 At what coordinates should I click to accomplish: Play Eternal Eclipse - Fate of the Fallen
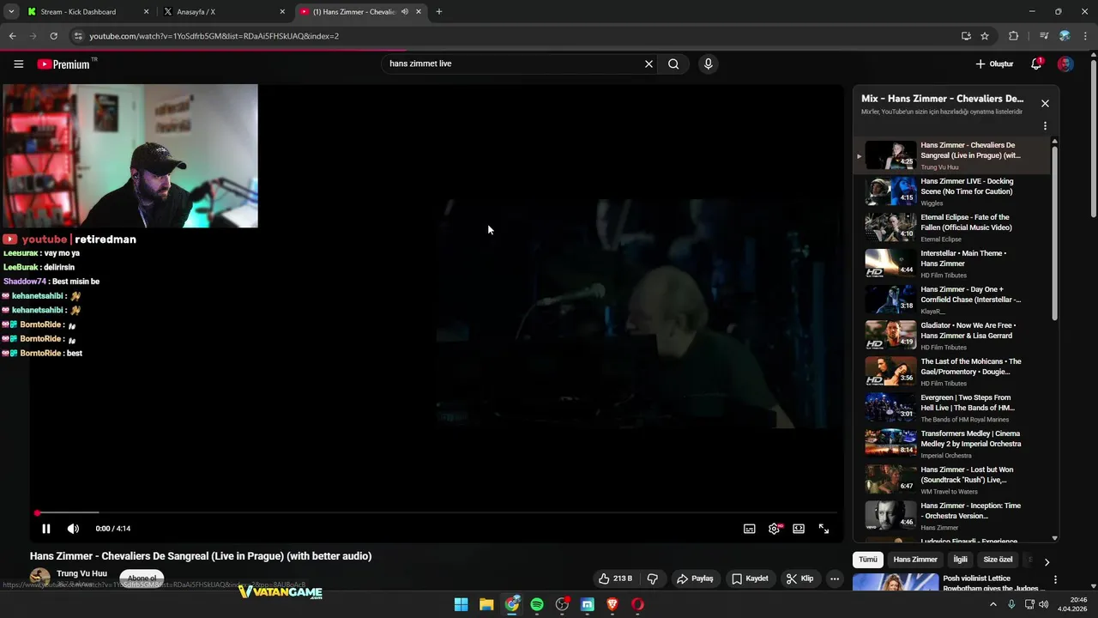951,227
